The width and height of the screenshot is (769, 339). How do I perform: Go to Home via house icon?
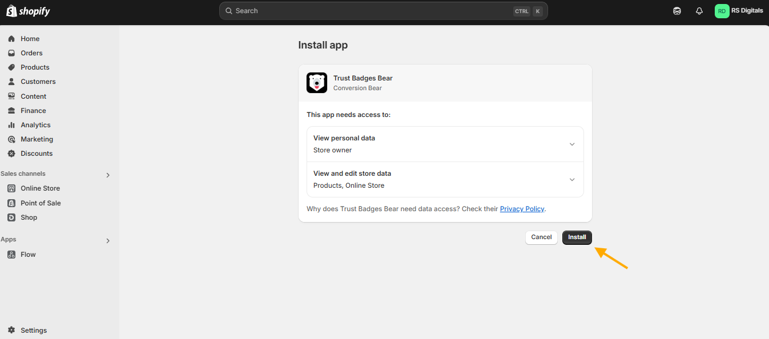coord(11,39)
